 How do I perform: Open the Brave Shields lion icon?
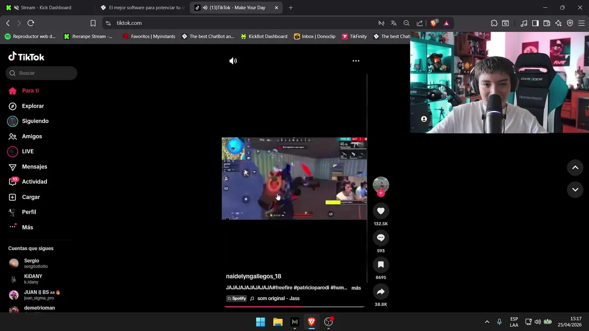433,23
